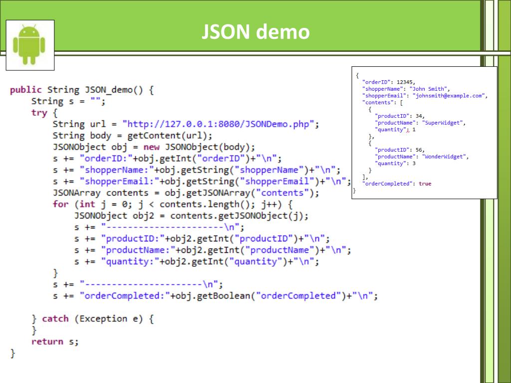This screenshot has height=383, width=511.
Task: Click the "return s;" statement
Action: 55,342
